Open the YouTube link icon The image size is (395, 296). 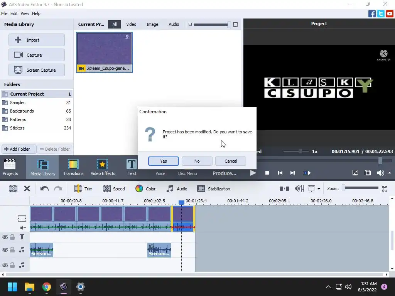click(x=390, y=13)
